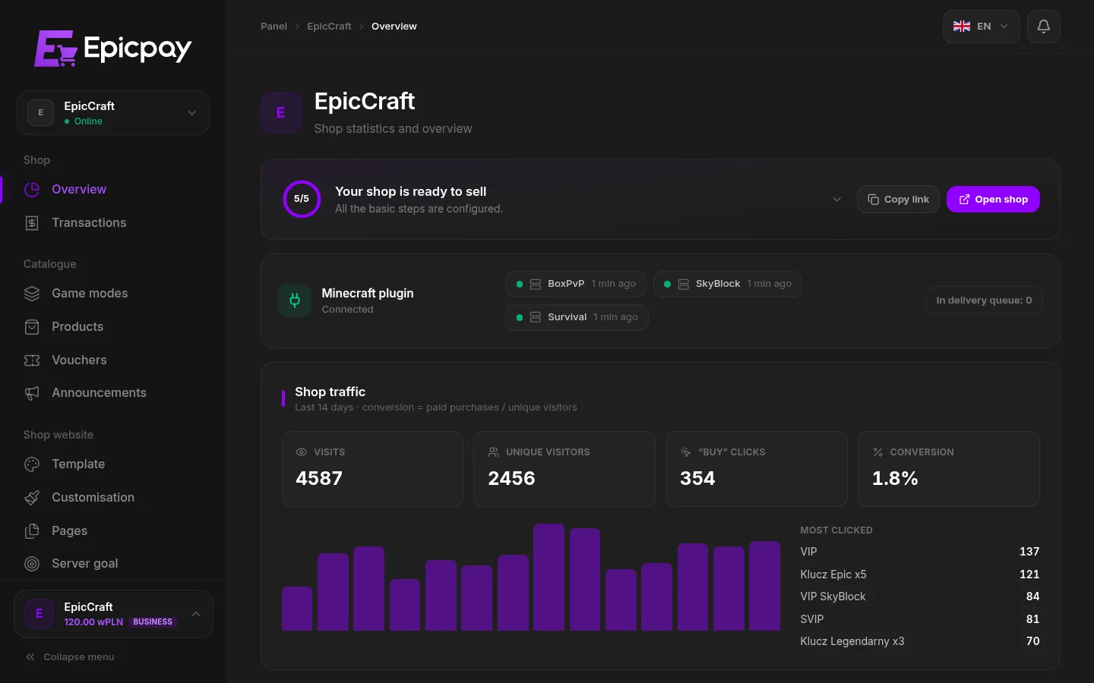Click the Overview pie chart icon
This screenshot has width=1094, height=683.
(32, 190)
